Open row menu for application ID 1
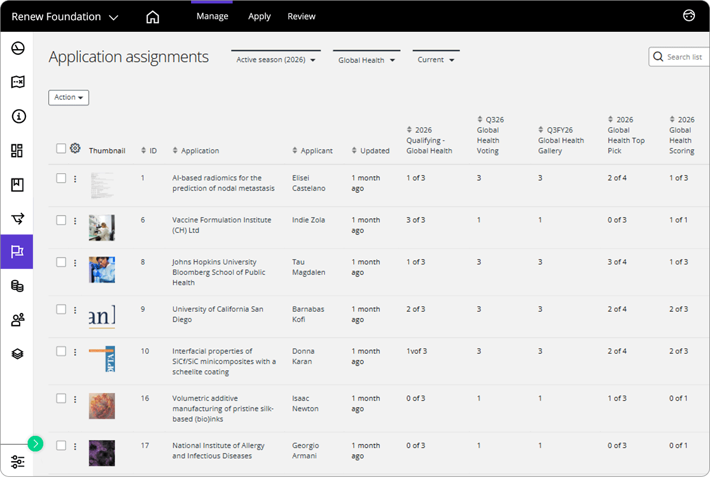 coord(75,179)
